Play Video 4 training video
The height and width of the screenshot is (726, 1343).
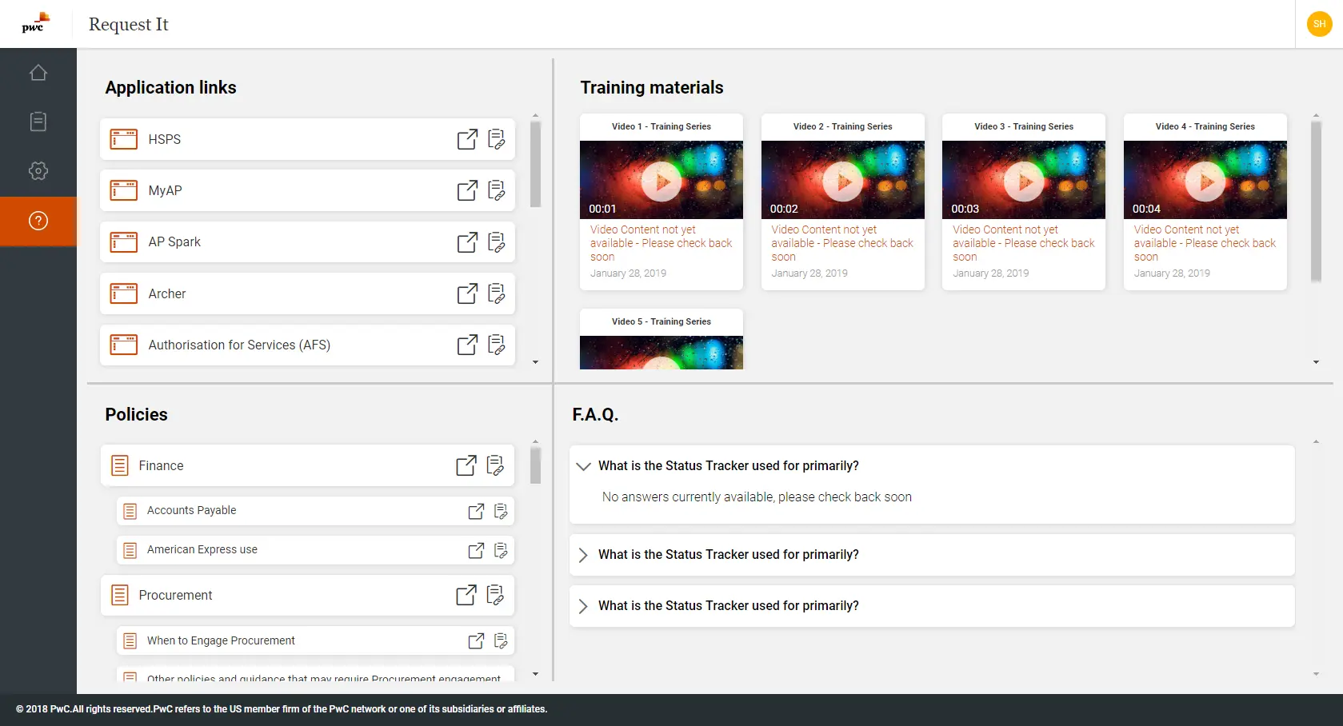point(1205,181)
